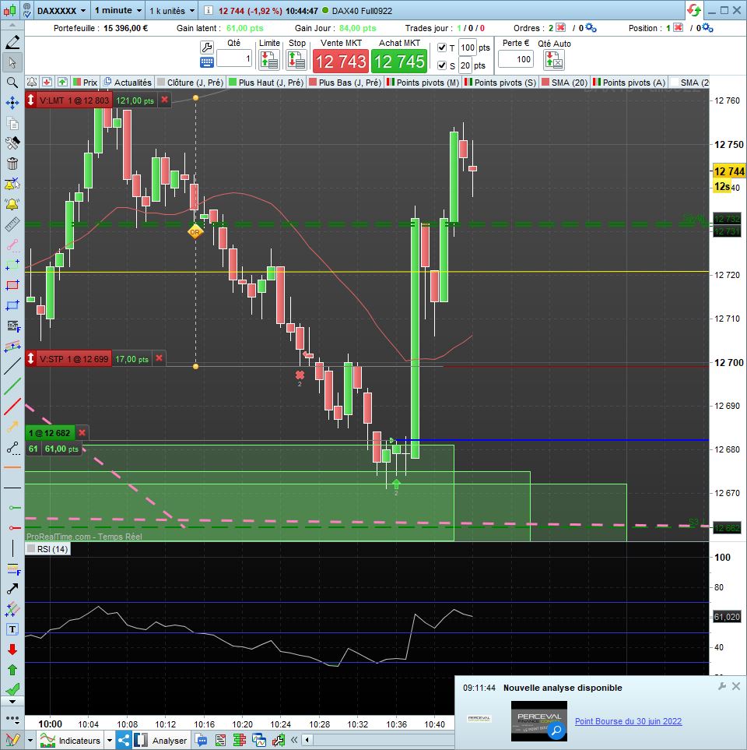This screenshot has height=750, width=747.
Task: Toggle the Points pivots (M) indicator
Action: 423,83
